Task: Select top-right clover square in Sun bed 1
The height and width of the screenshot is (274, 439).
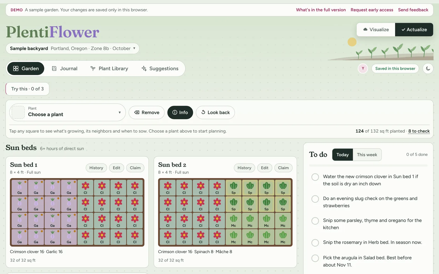Action: coord(135,188)
